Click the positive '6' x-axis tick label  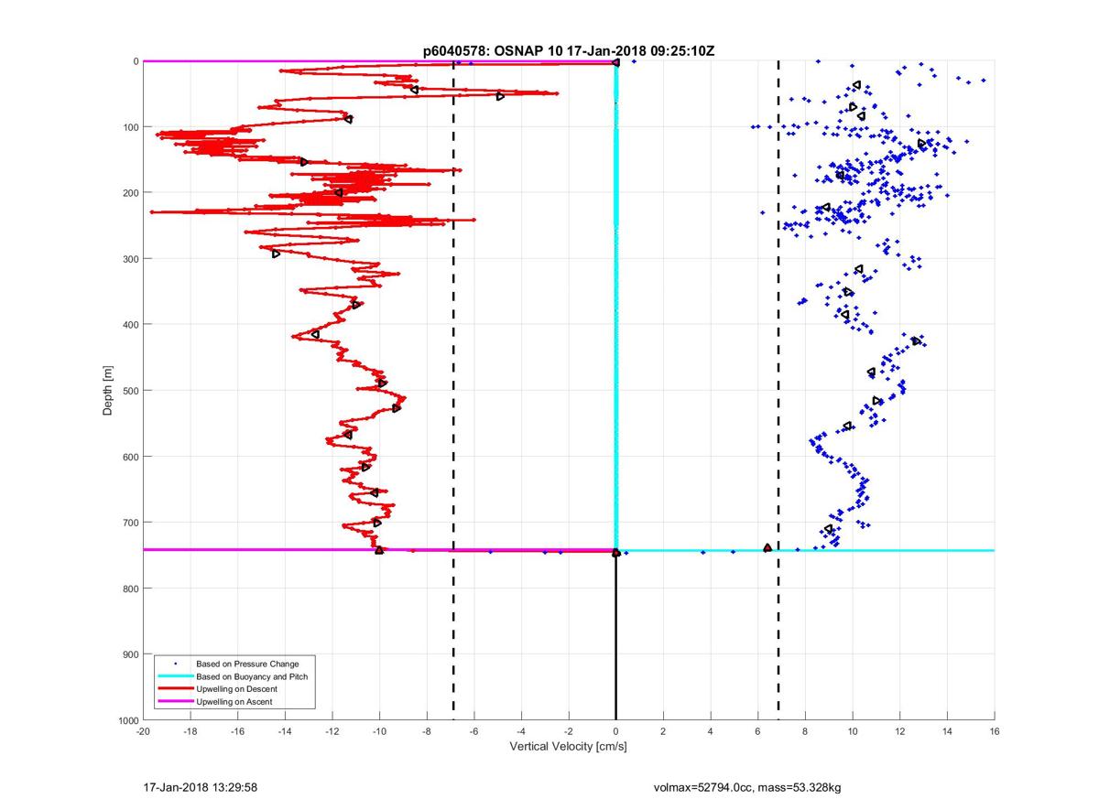pos(758,732)
